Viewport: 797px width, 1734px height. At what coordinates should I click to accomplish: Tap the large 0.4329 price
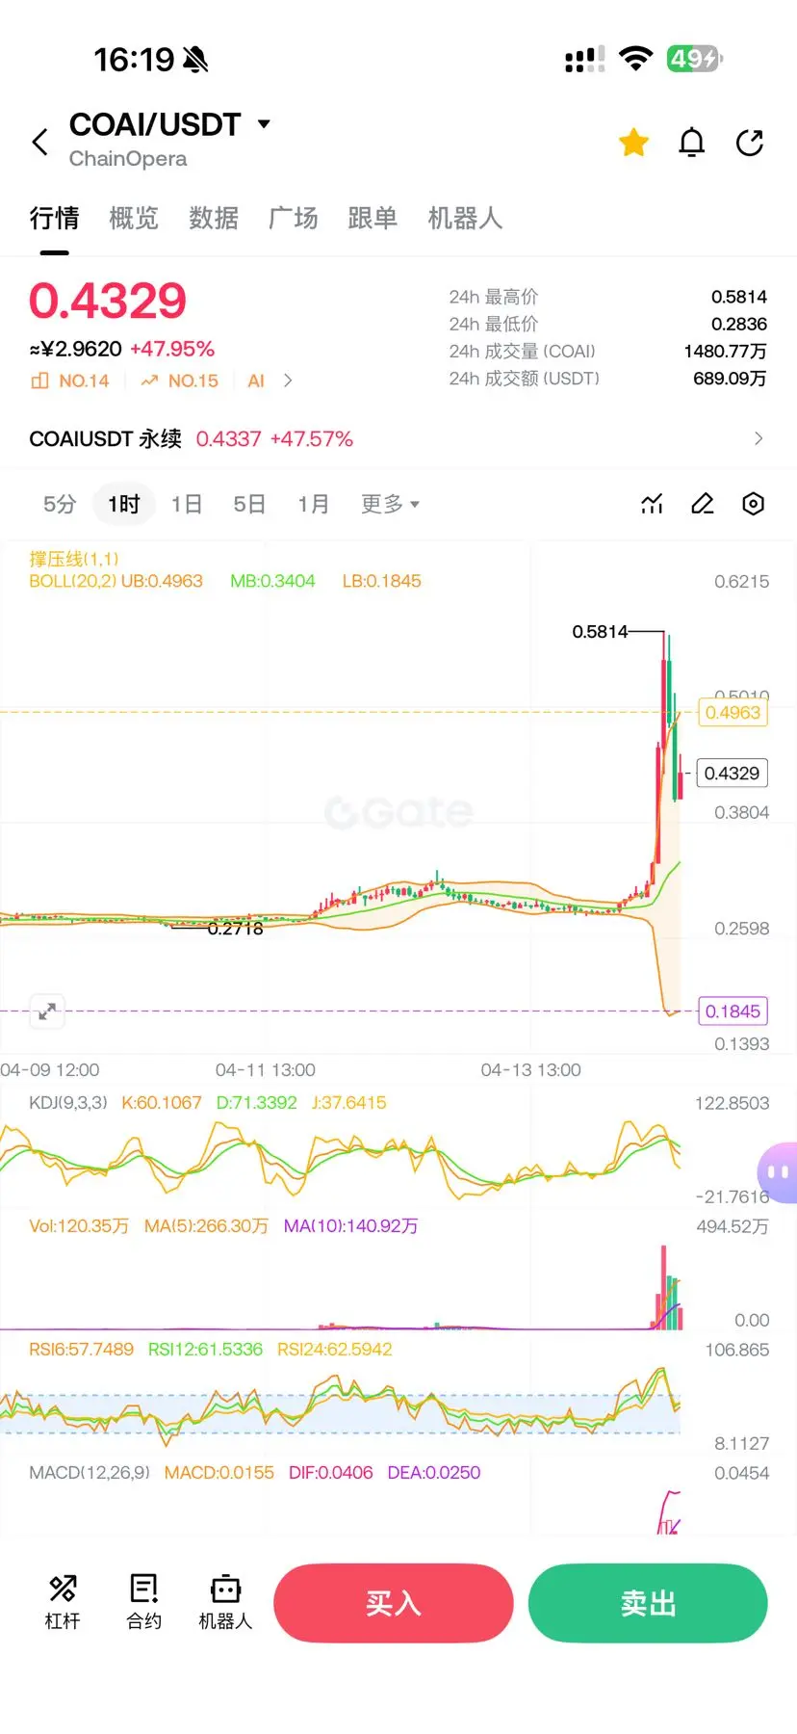coord(108,301)
